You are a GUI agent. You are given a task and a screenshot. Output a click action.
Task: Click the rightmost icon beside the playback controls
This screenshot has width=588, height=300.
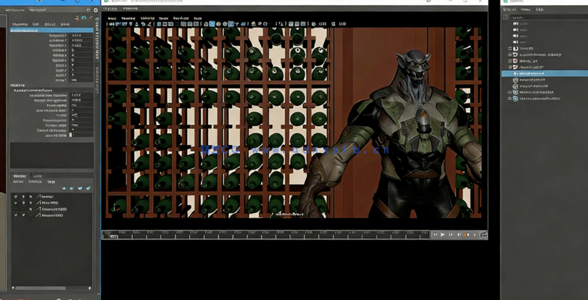pyautogui.click(x=482, y=235)
